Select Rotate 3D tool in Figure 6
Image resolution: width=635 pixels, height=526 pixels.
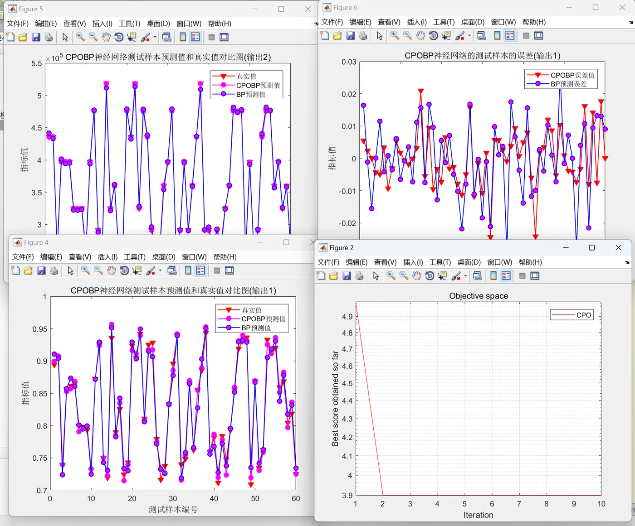pos(433,35)
